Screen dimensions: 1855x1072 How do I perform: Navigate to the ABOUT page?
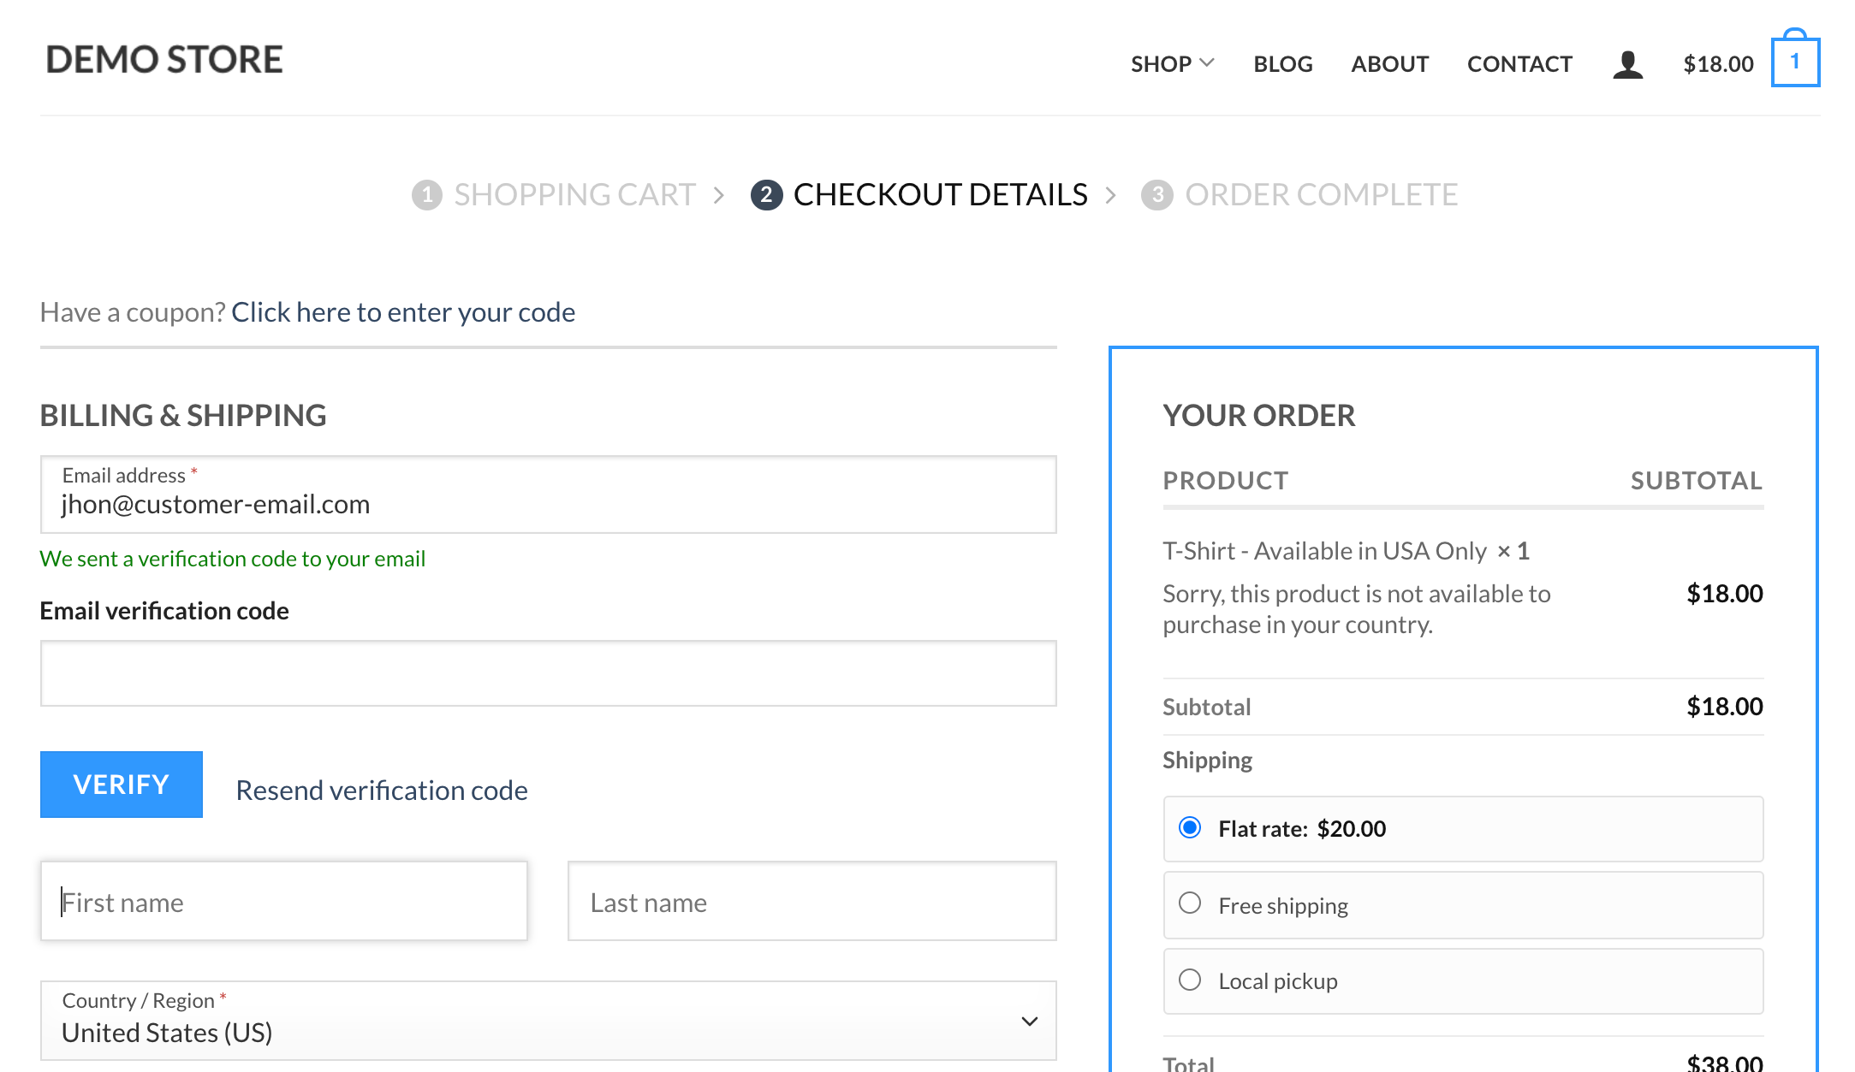pyautogui.click(x=1389, y=63)
